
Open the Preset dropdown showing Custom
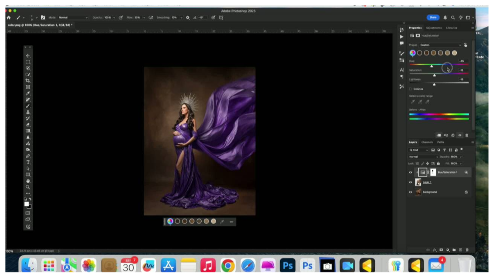point(440,45)
